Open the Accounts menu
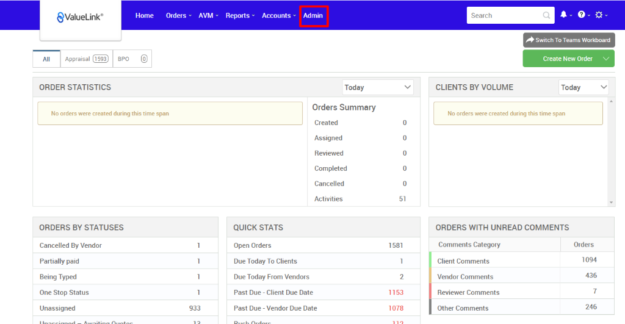This screenshot has width=625, height=324. click(278, 15)
